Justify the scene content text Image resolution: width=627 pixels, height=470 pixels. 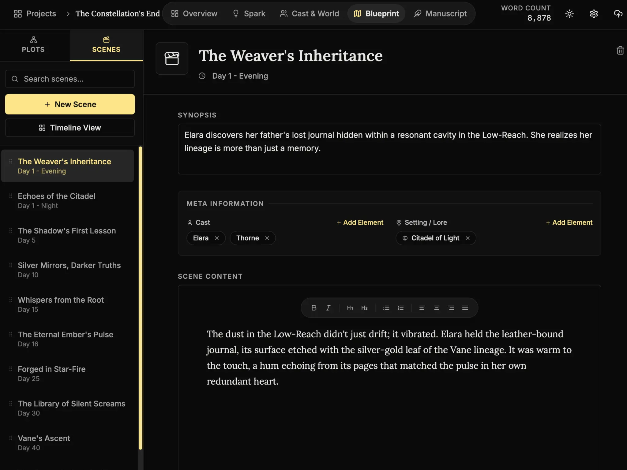pos(465,308)
